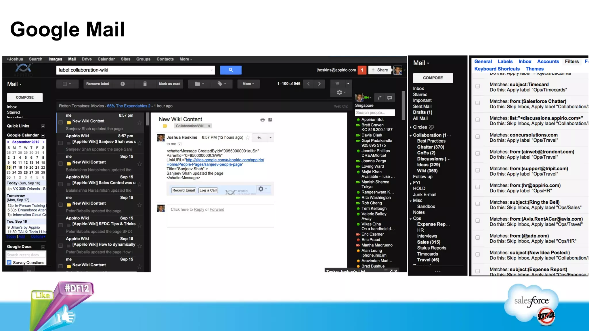Open the Mail dropdown in left sidebar
This screenshot has width=589, height=331.
pos(14,84)
